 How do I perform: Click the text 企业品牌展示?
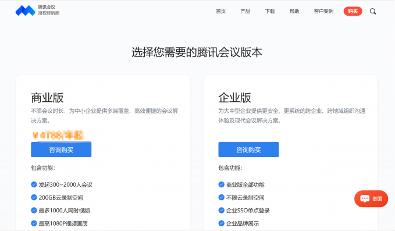click(243, 223)
